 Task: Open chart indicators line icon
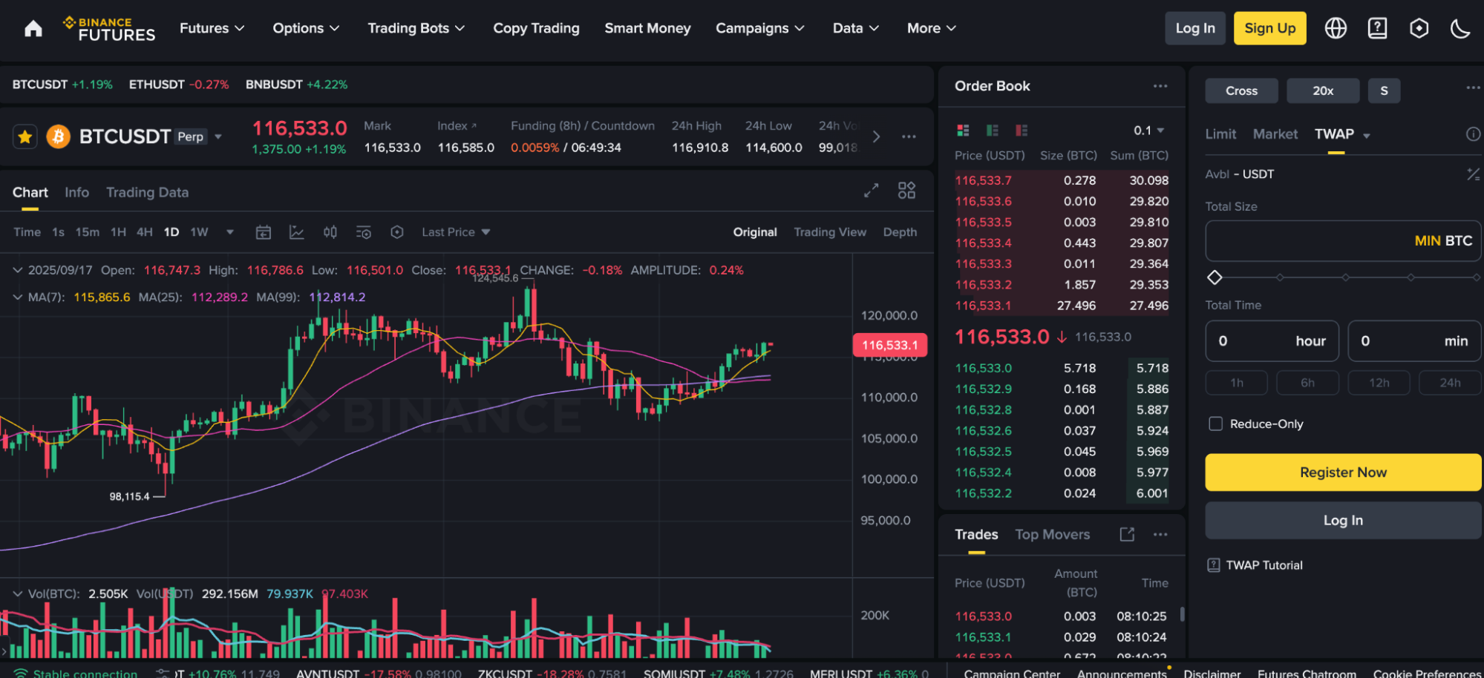click(296, 232)
